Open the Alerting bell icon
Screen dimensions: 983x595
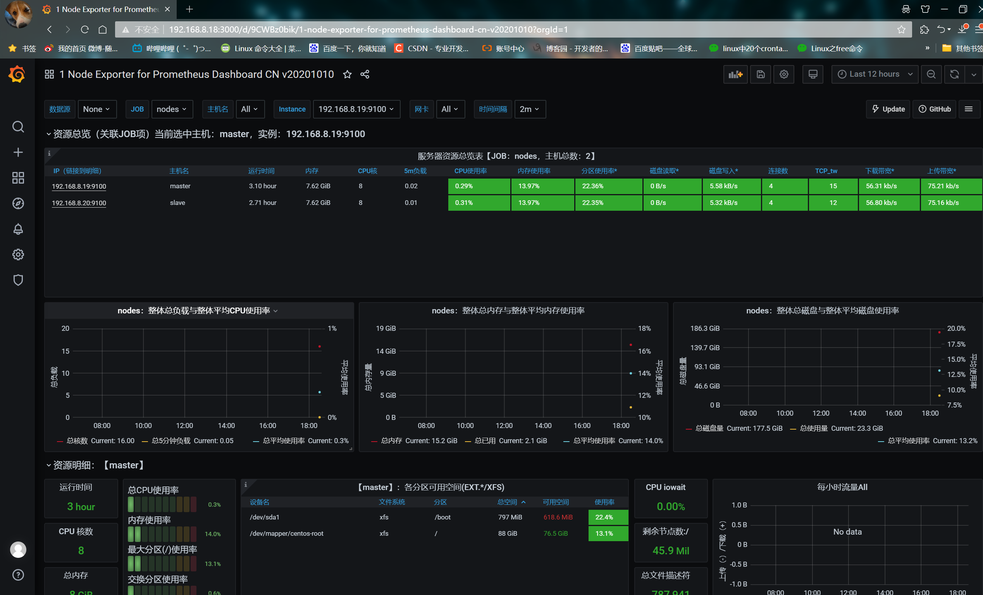point(18,229)
